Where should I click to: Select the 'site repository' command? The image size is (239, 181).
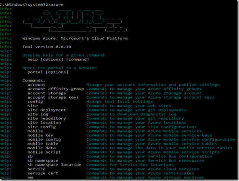[47, 118]
